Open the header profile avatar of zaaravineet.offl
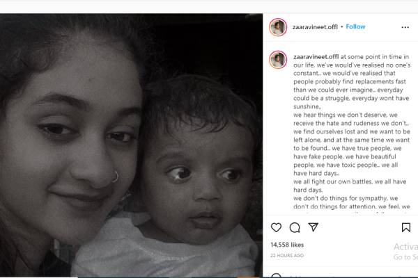The width and height of the screenshot is (418, 278). point(278,27)
